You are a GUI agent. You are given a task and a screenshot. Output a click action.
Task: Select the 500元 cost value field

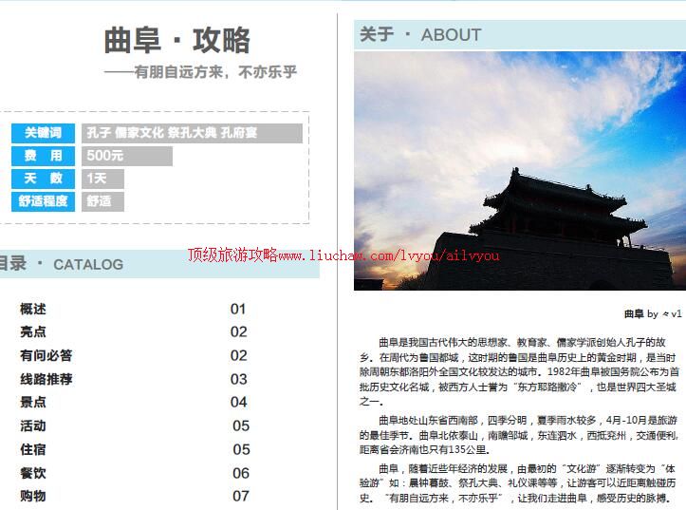coord(126,156)
